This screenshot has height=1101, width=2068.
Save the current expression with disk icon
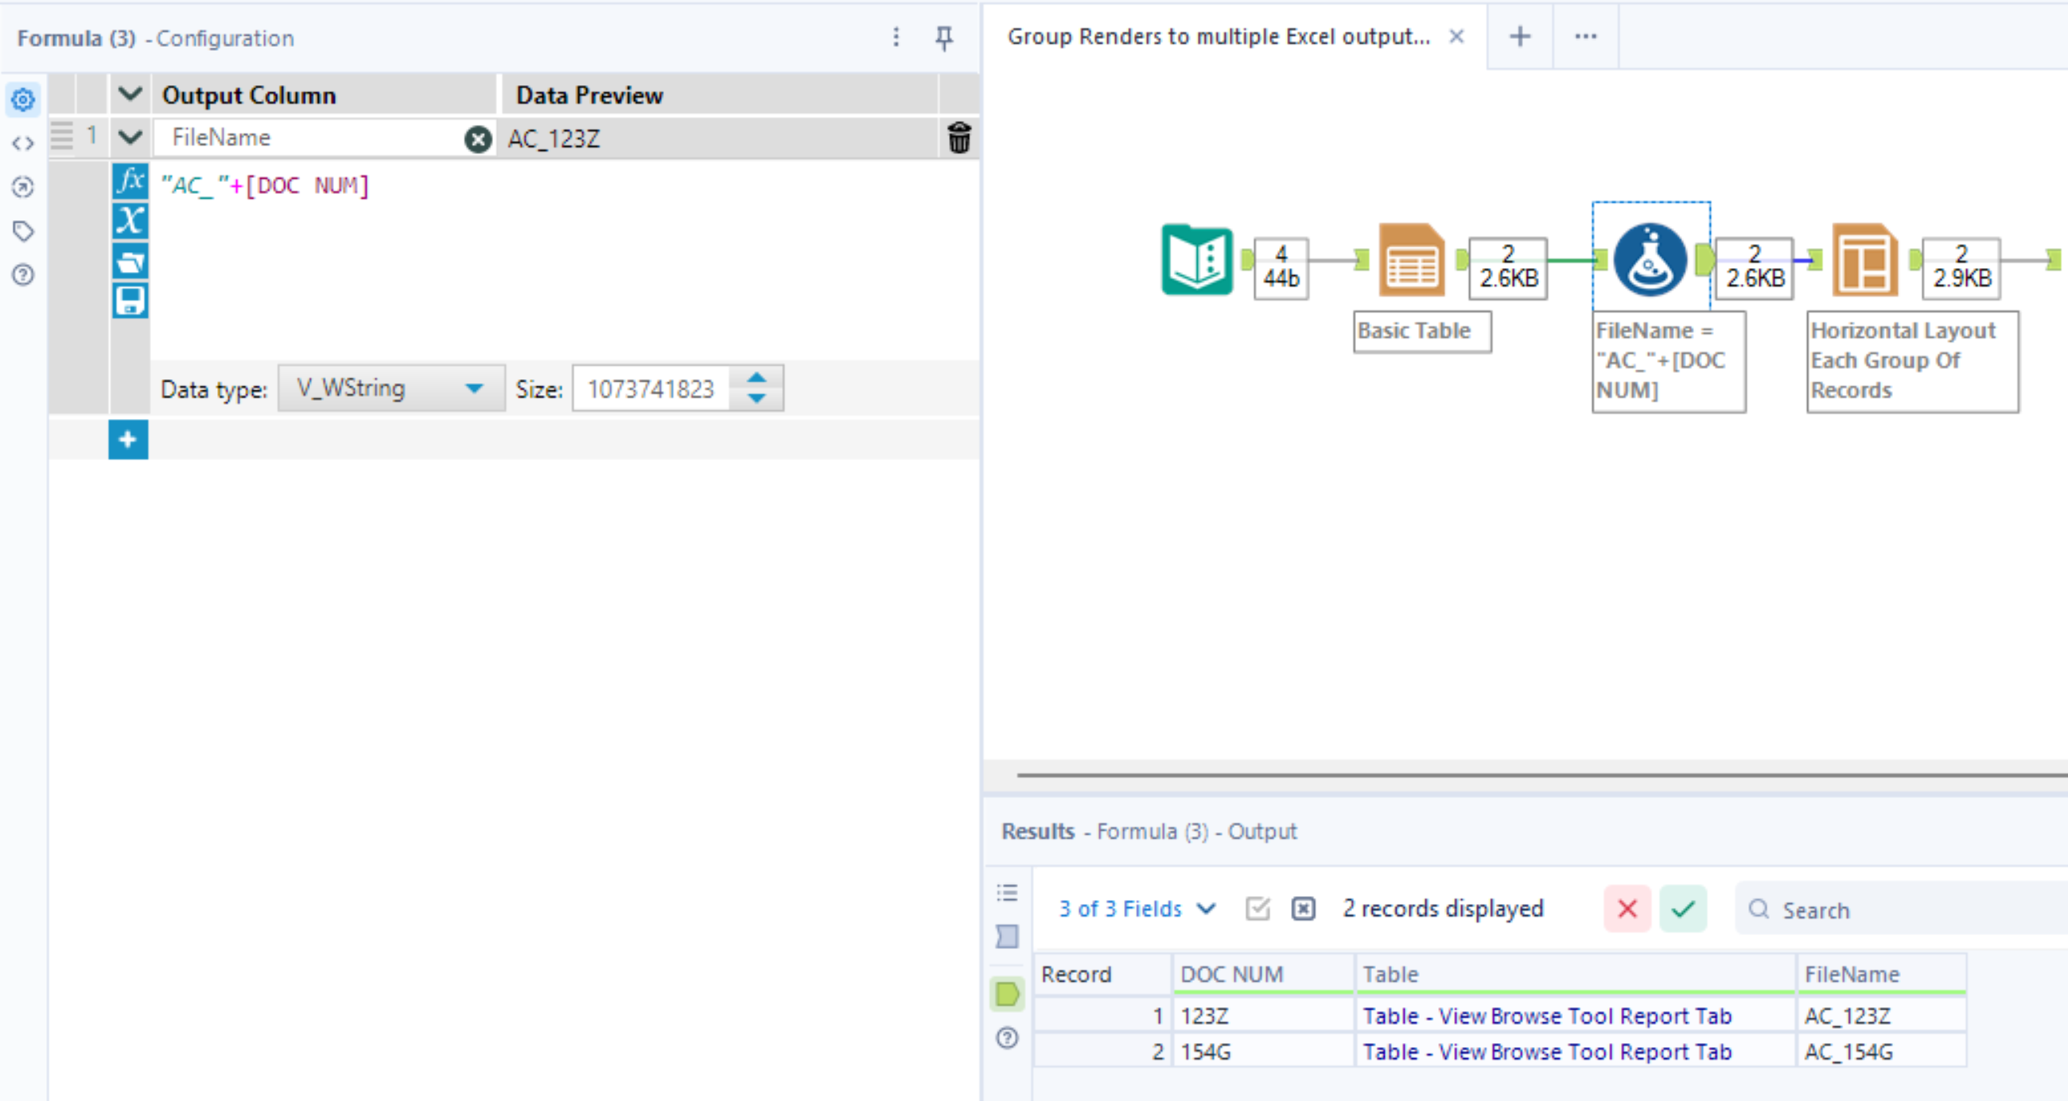[x=130, y=298]
